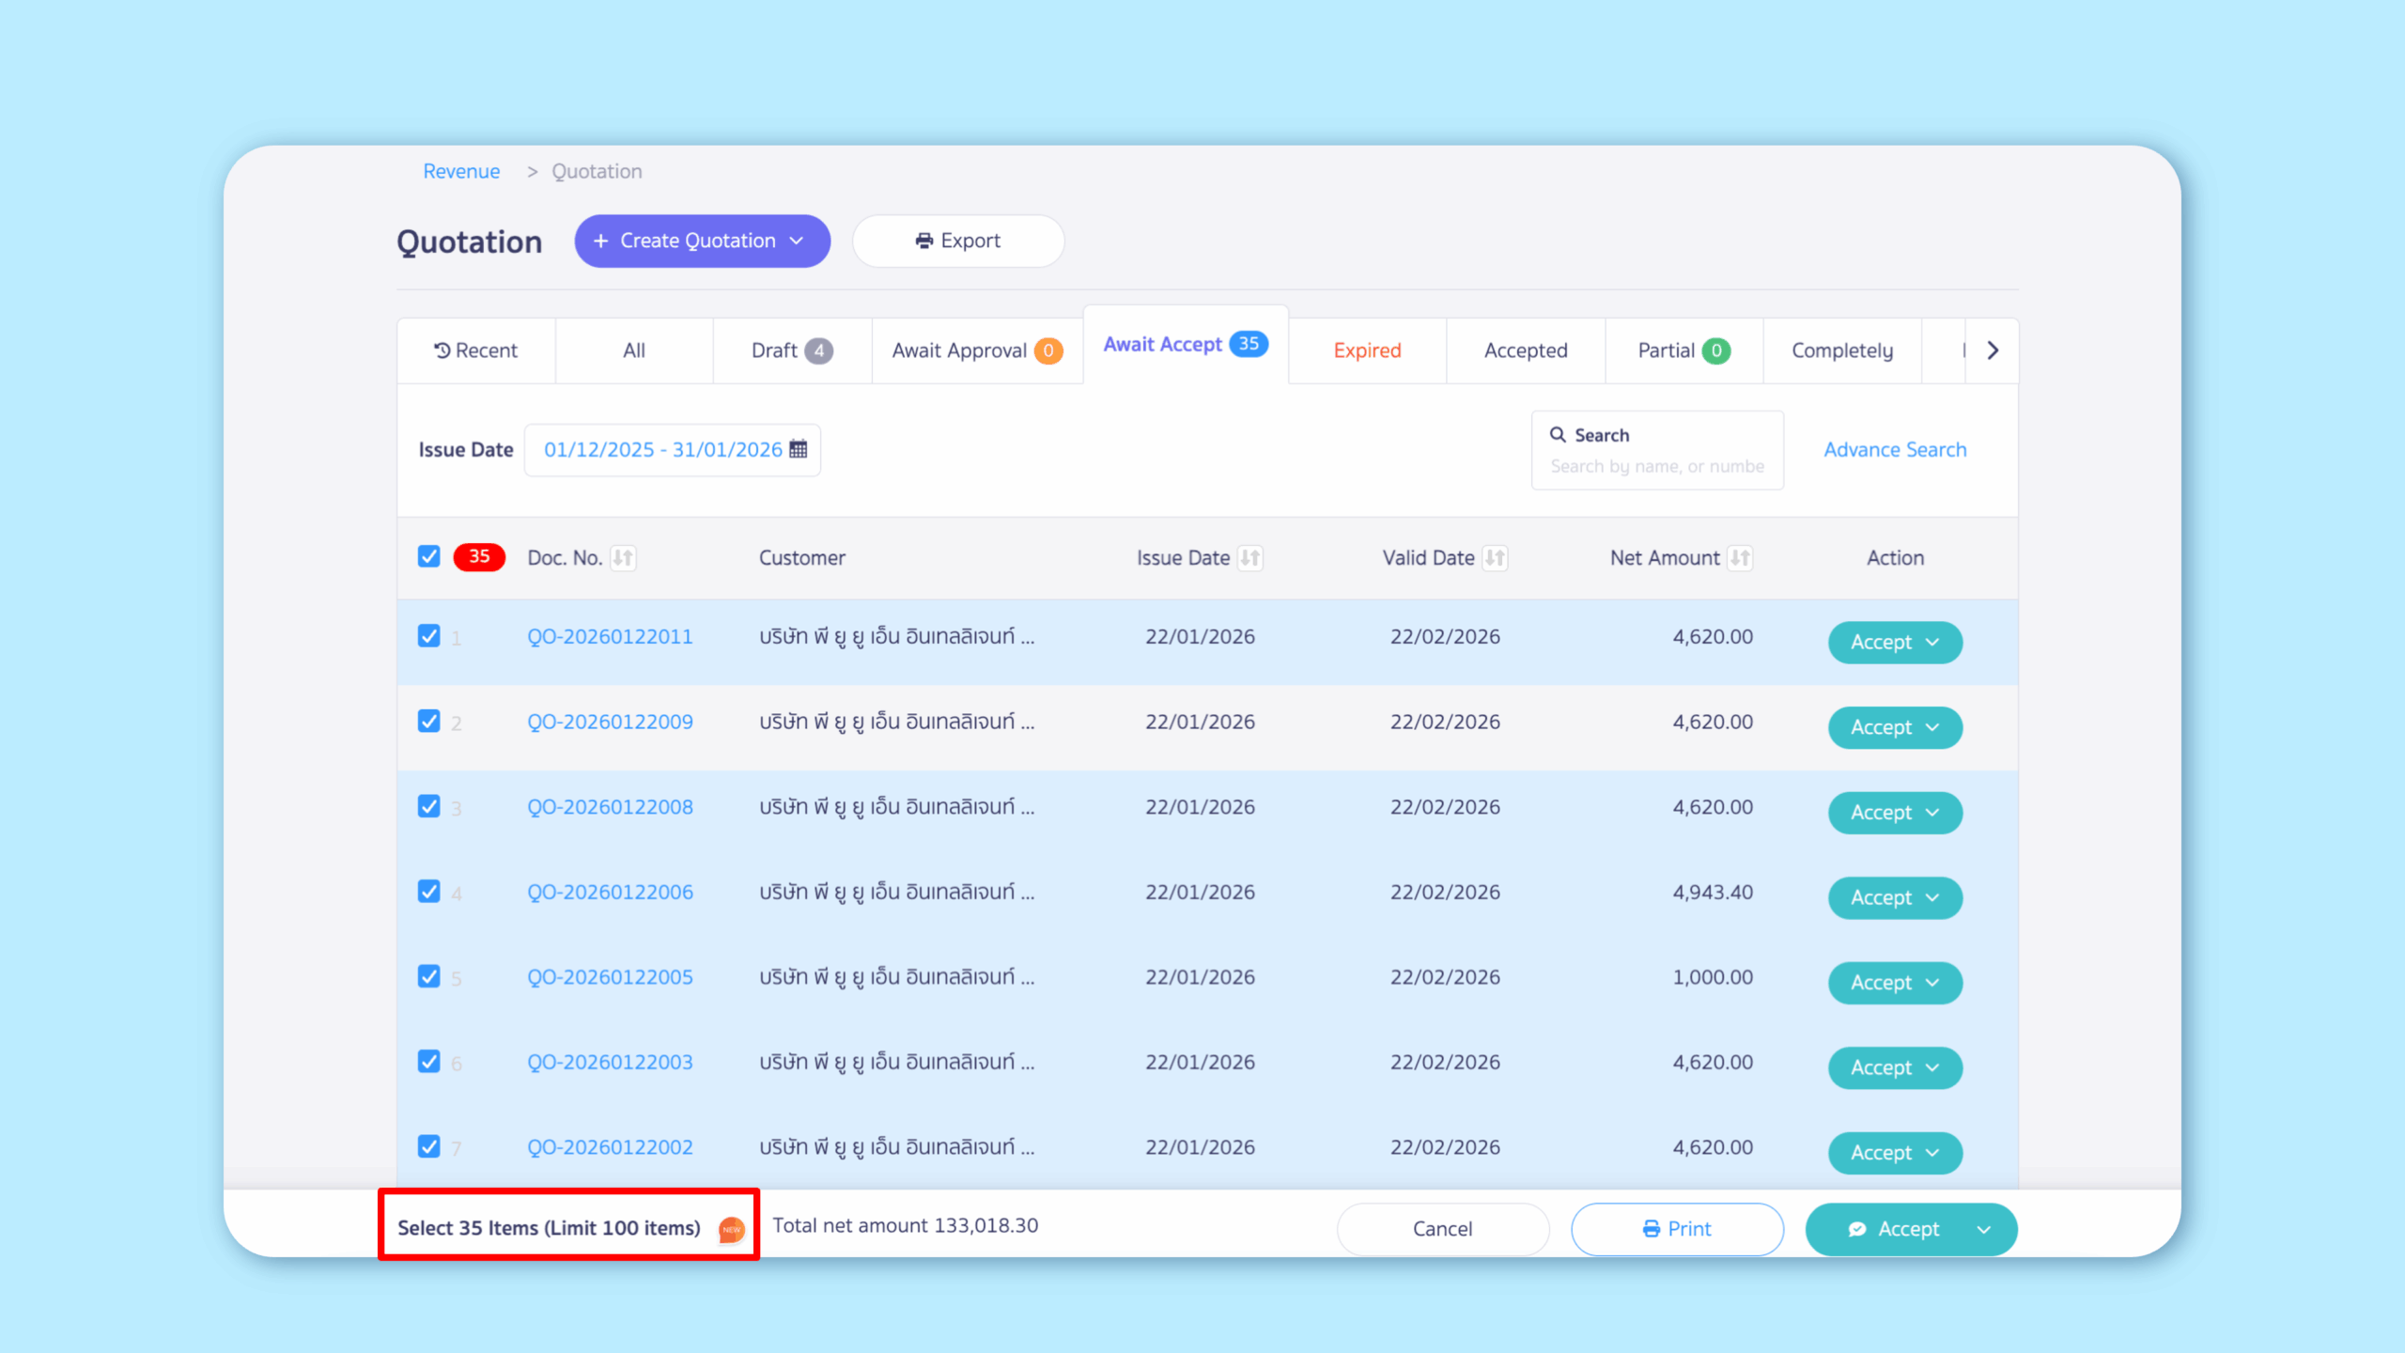The height and width of the screenshot is (1353, 2405).
Task: Click the orange NEW badge icon
Action: point(731,1229)
